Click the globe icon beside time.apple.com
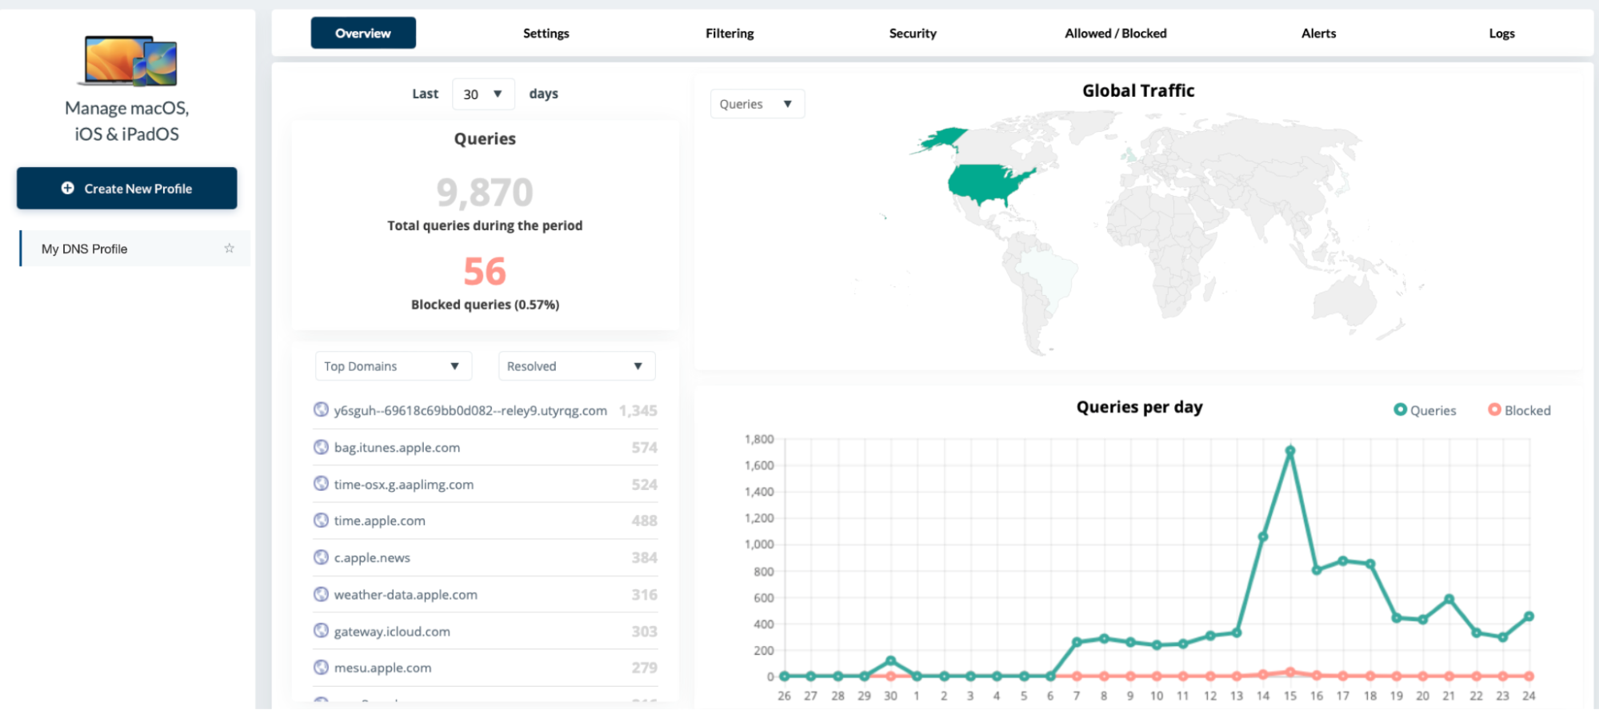The height and width of the screenshot is (710, 1599). (x=321, y=521)
